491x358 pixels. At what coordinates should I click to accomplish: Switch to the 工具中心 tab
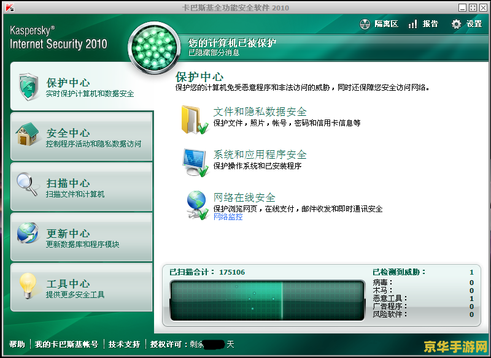point(82,287)
